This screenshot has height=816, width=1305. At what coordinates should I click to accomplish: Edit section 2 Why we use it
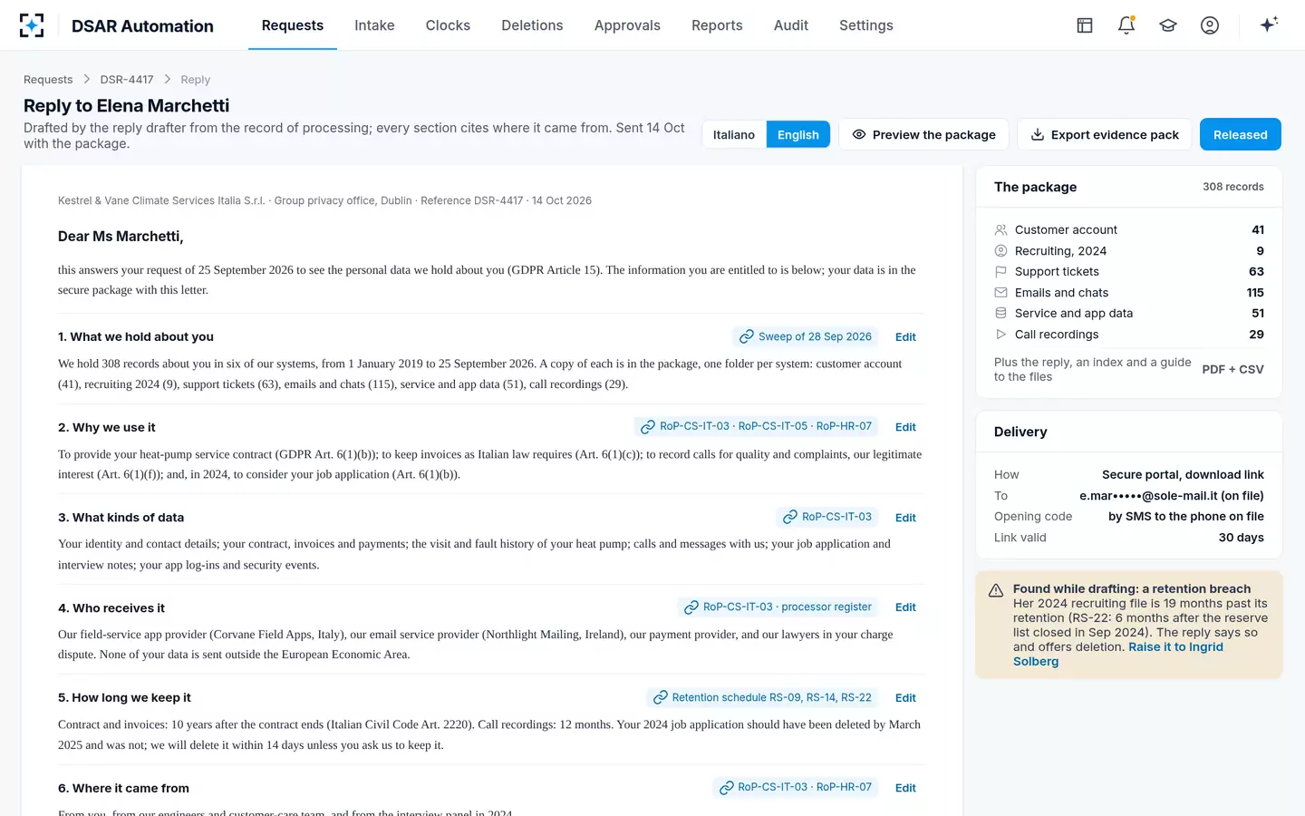tap(905, 427)
